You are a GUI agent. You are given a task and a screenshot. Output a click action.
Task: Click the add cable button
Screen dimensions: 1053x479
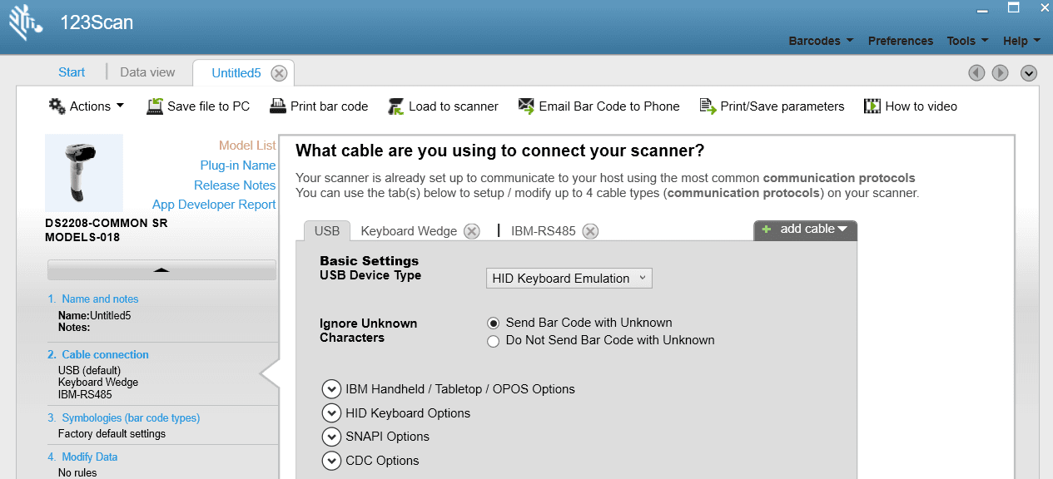click(x=805, y=230)
